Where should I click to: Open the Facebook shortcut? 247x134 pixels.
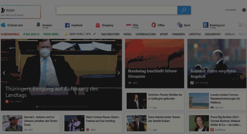click(x=74, y=25)
